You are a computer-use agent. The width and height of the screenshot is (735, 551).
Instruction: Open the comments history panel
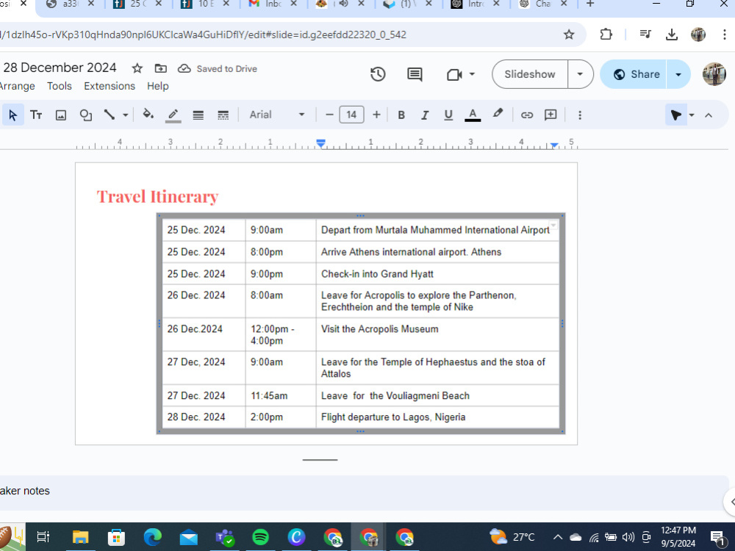[x=415, y=74]
